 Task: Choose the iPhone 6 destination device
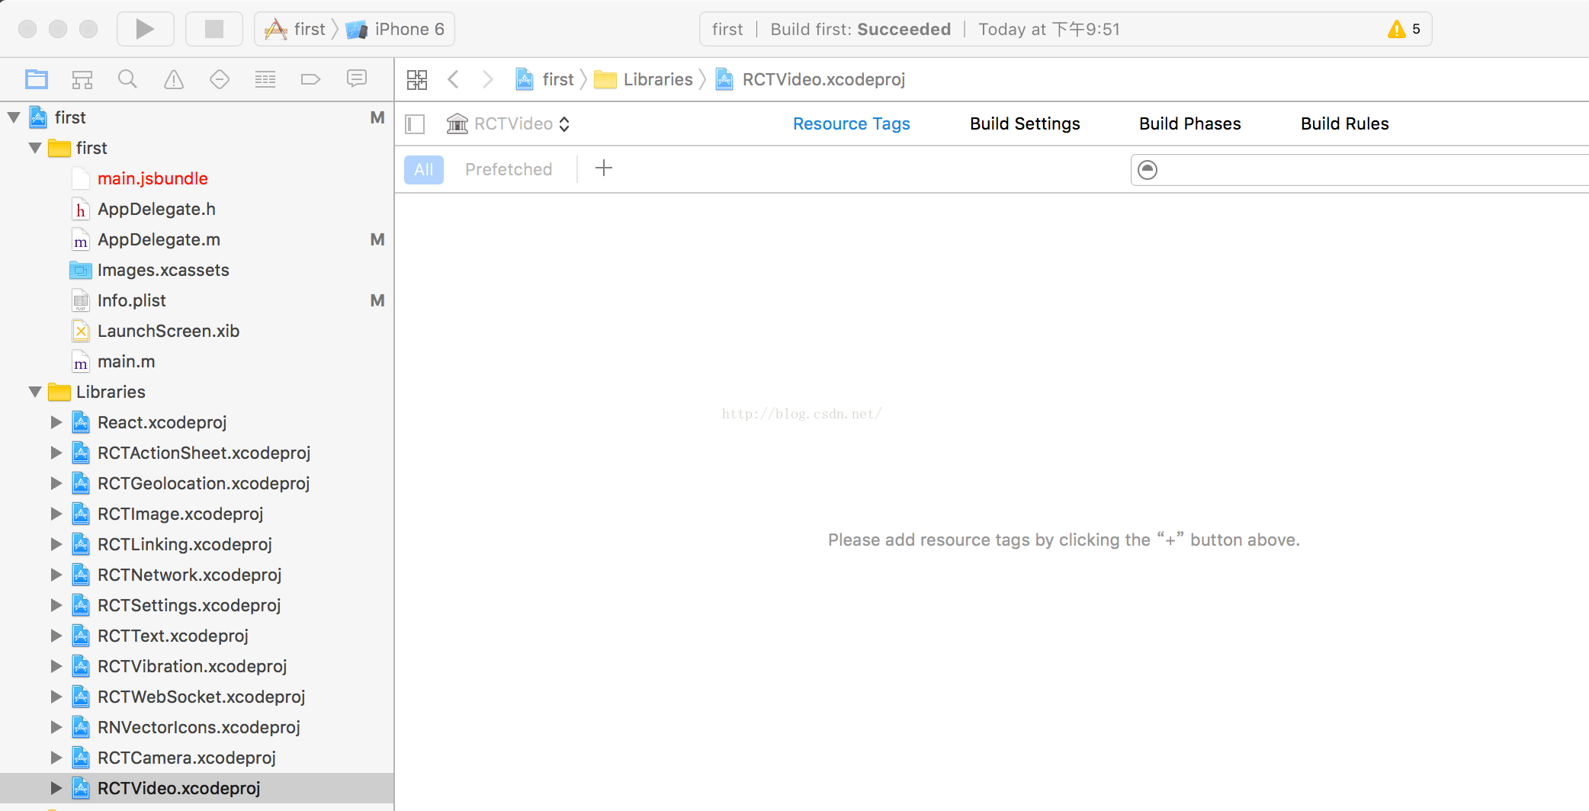tap(395, 29)
